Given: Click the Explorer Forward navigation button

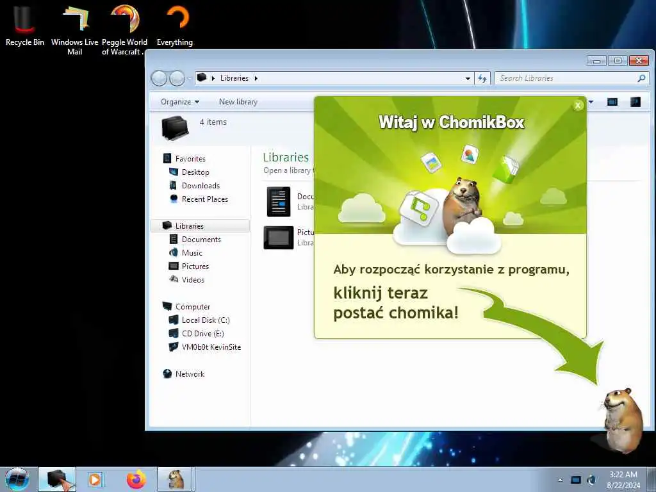Looking at the screenshot, I should tap(177, 78).
